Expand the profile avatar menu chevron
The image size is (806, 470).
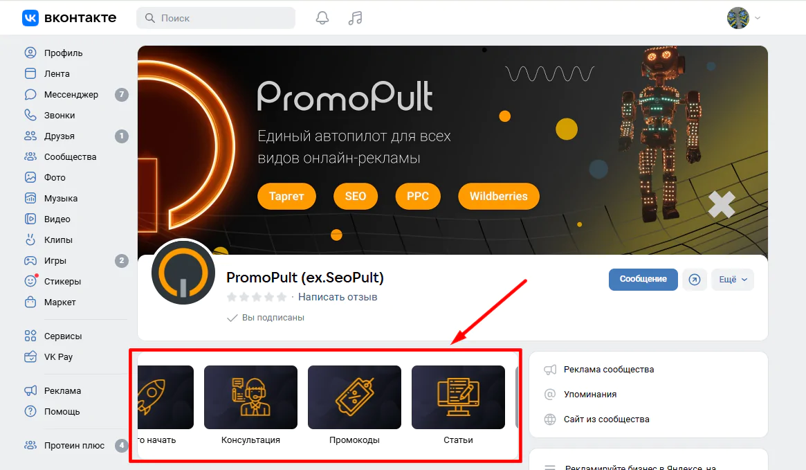pyautogui.click(x=757, y=18)
